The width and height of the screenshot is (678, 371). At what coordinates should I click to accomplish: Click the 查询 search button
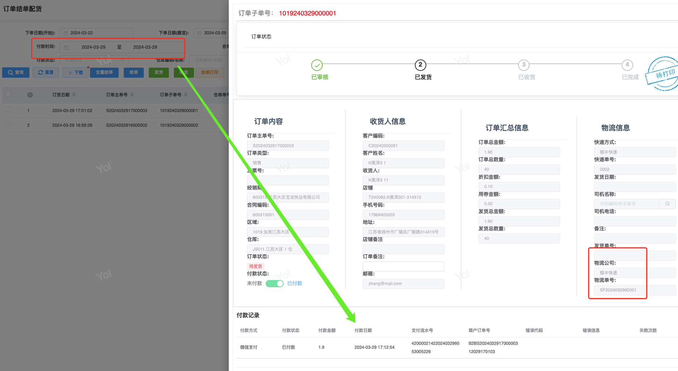16,73
